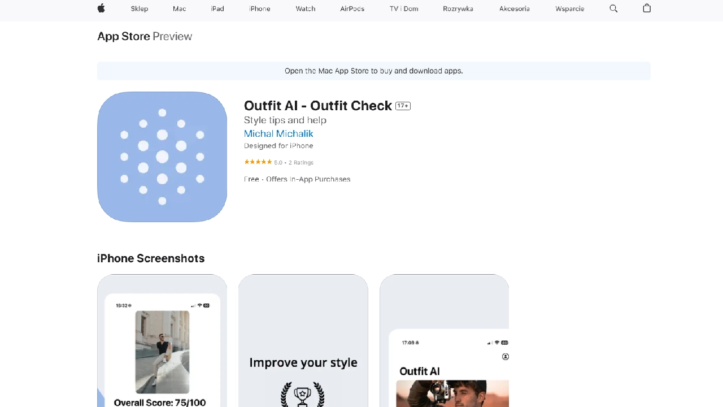Go to iPhone in the navigation bar

tap(260, 8)
